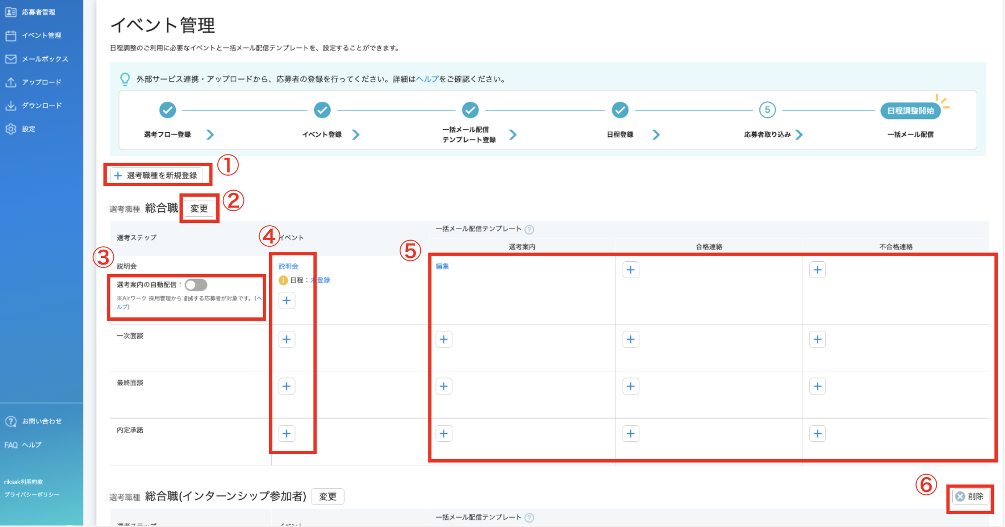Click the chevron next to 応募者取り込み
Viewport: 1005px width, 527px height.
pyautogui.click(x=799, y=135)
